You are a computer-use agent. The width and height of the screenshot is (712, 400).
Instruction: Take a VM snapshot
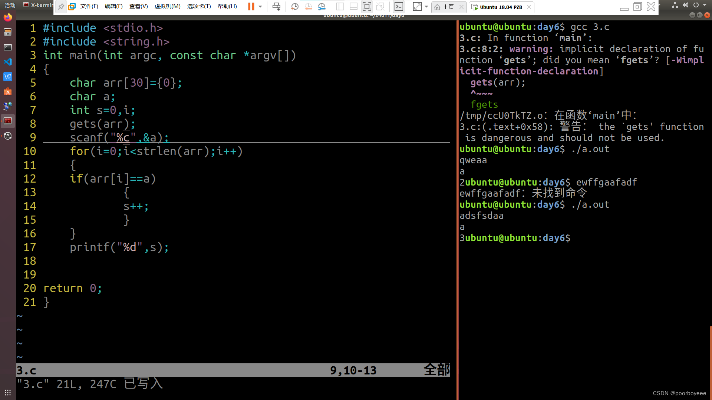[295, 6]
